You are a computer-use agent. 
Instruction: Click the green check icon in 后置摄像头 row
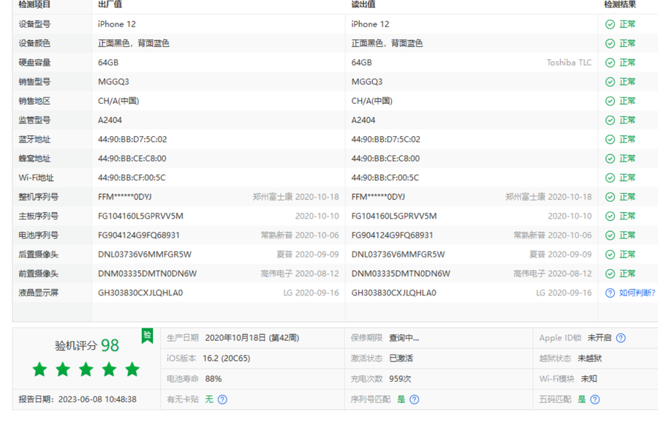pos(610,255)
